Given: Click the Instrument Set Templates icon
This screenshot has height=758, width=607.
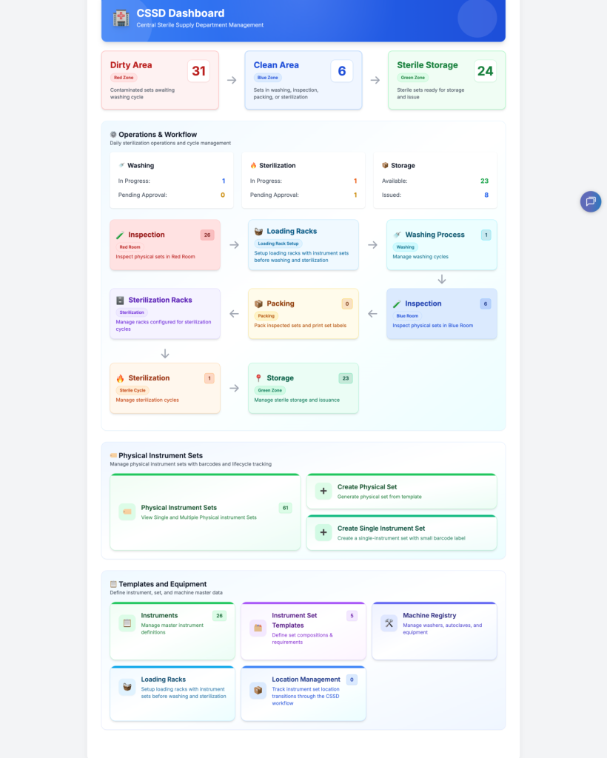Looking at the screenshot, I should point(258,628).
